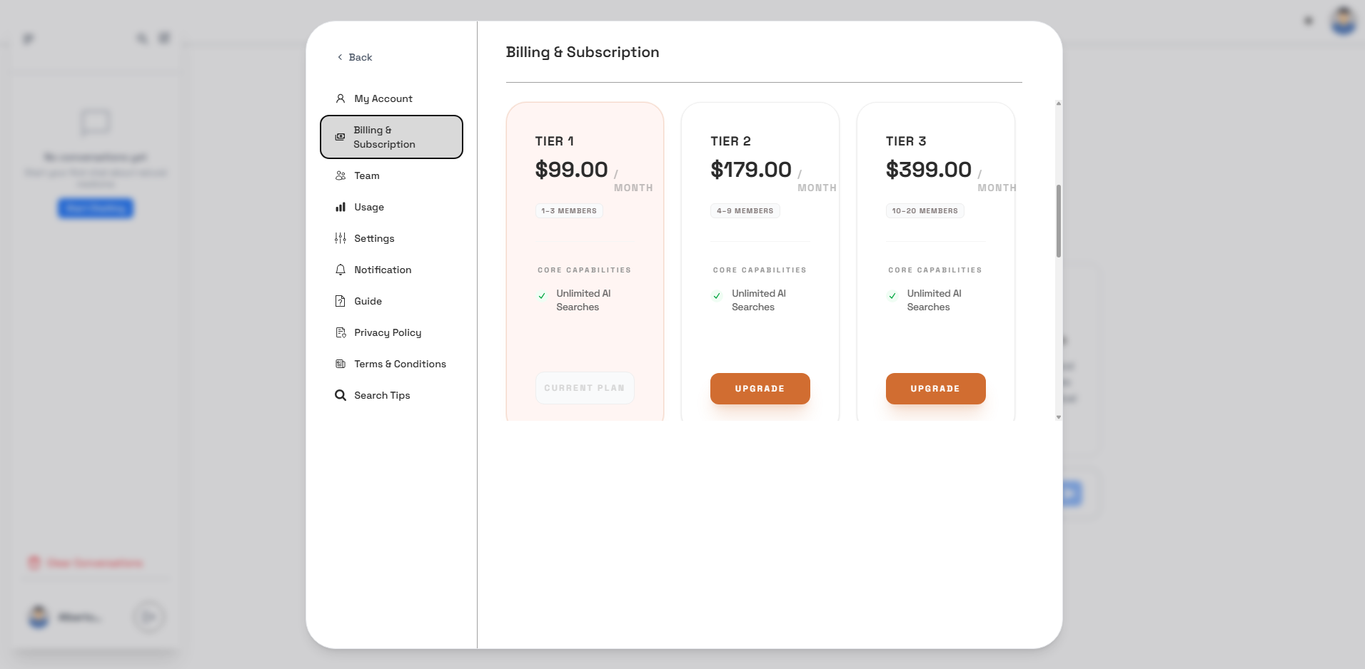The image size is (1365, 669).
Task: Click the Team members icon
Action: point(341,175)
